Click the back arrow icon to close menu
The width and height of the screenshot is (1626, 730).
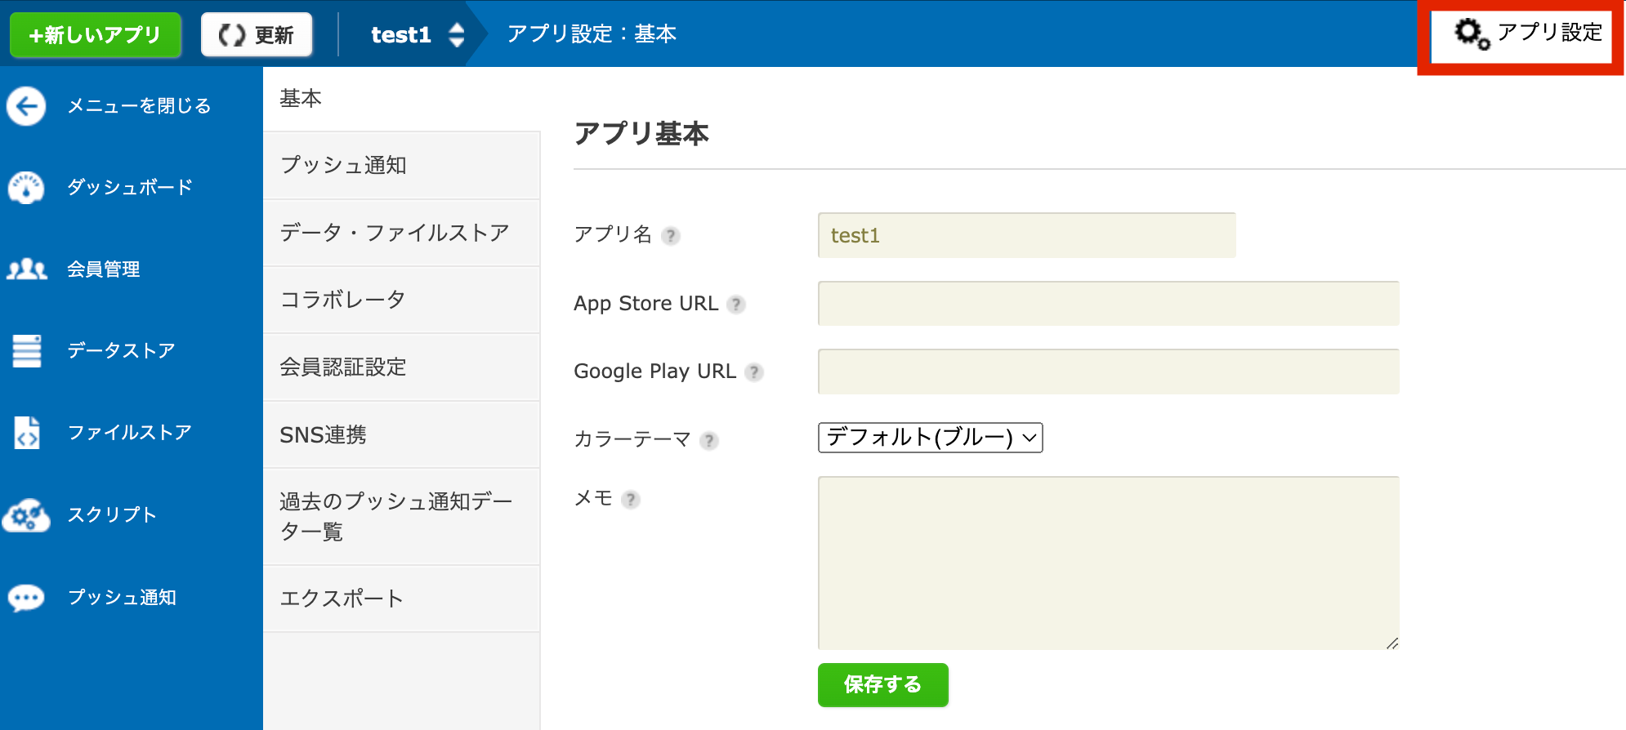[26, 106]
